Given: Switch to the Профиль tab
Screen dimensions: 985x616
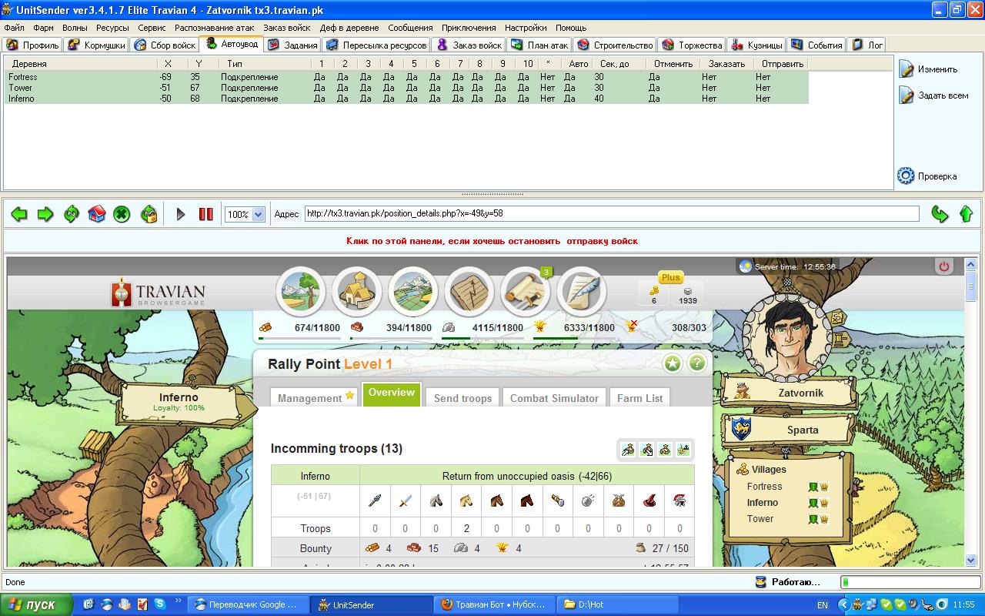Looking at the screenshot, I should 32,45.
